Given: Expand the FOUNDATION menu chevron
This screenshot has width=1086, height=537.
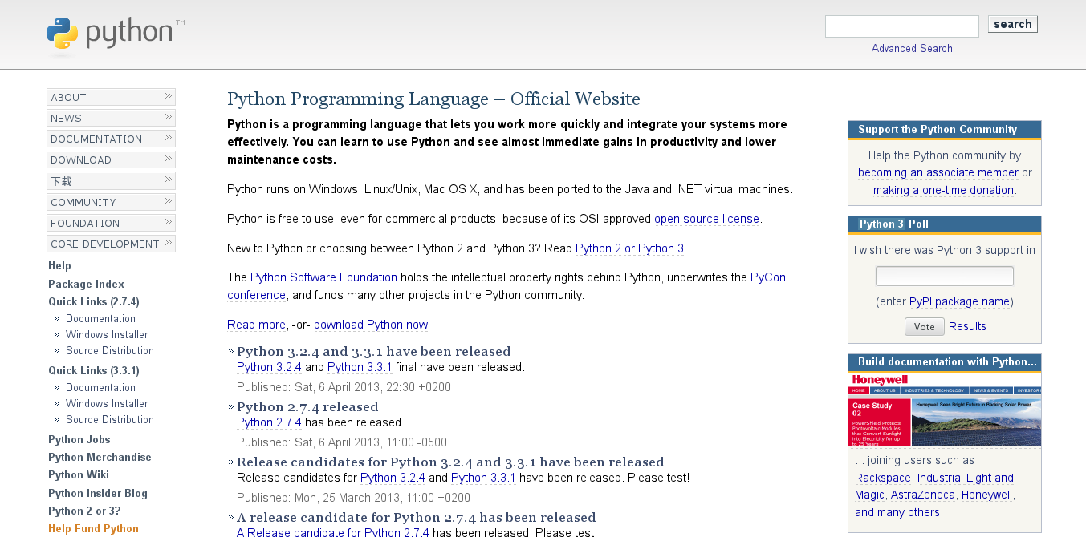Looking at the screenshot, I should click(169, 222).
